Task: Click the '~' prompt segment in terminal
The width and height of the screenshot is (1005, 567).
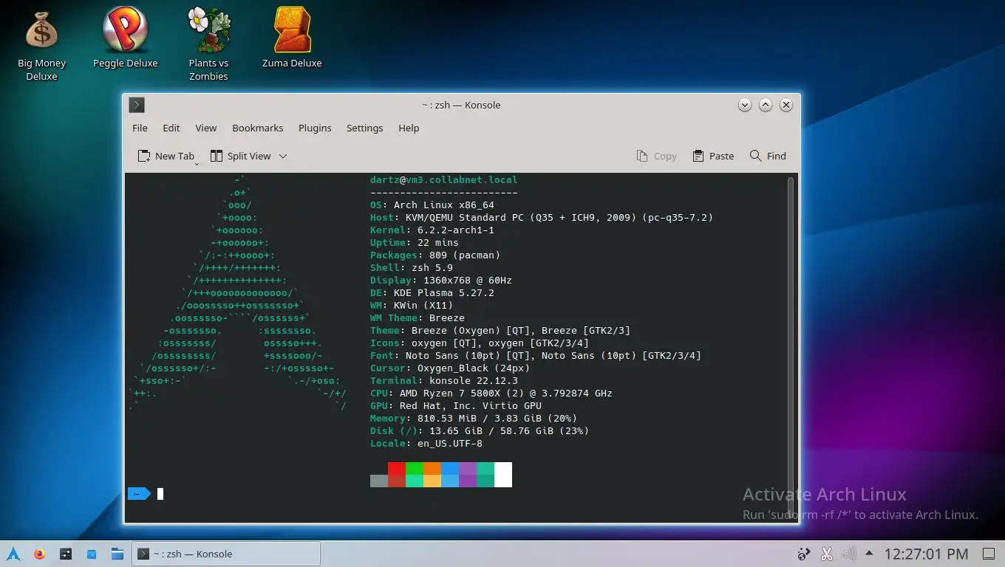Action: tap(139, 494)
